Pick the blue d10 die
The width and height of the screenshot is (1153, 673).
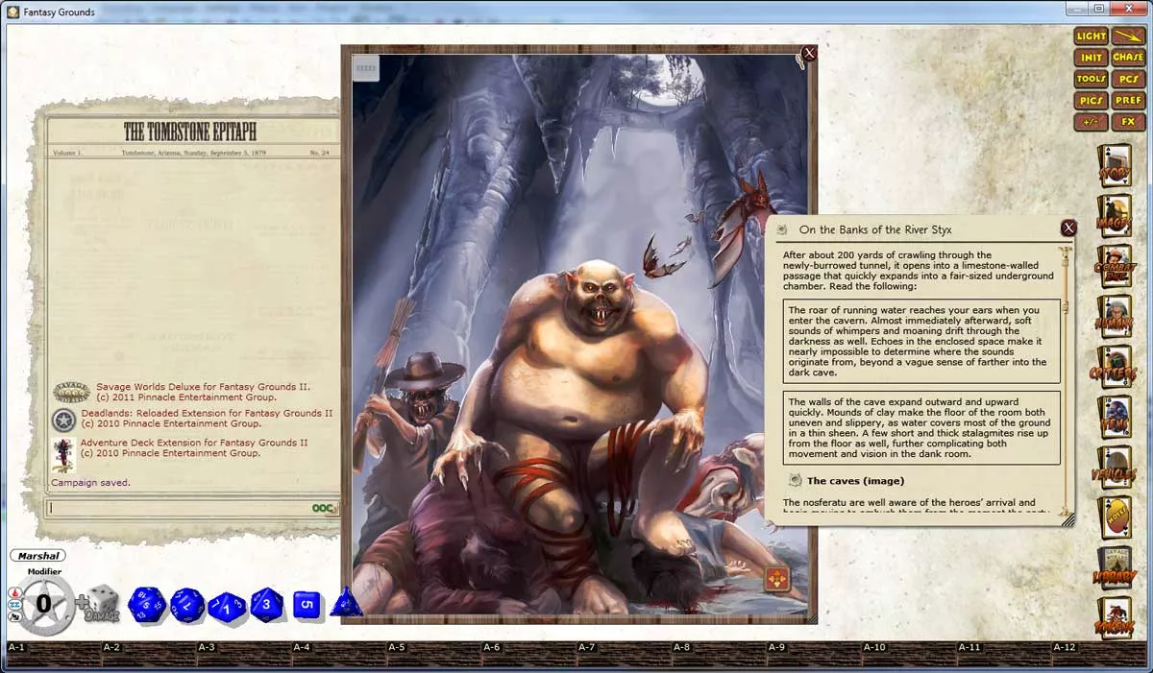coord(227,606)
